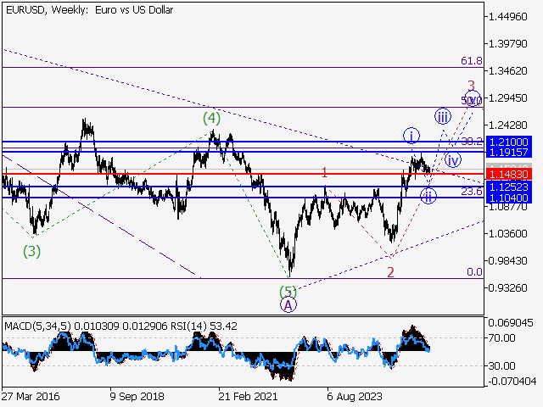
Task: Click the 21 Feb 2021 date label
Action: (x=246, y=395)
